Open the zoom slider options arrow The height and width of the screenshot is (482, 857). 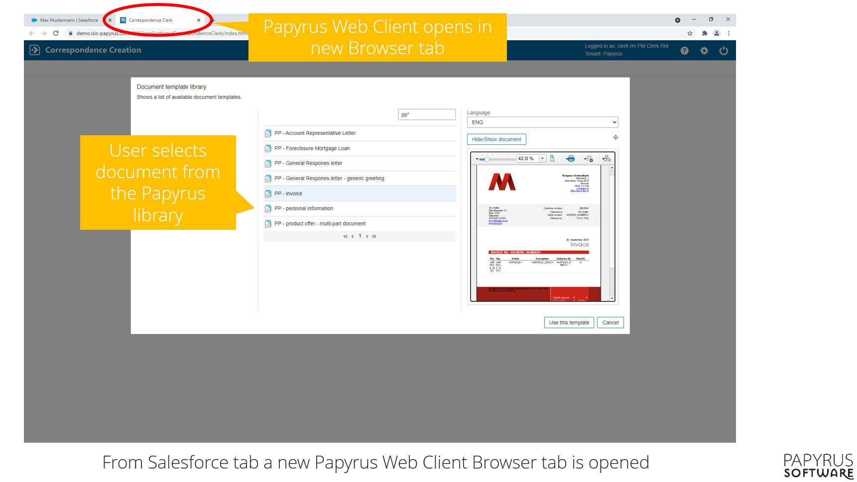click(477, 159)
